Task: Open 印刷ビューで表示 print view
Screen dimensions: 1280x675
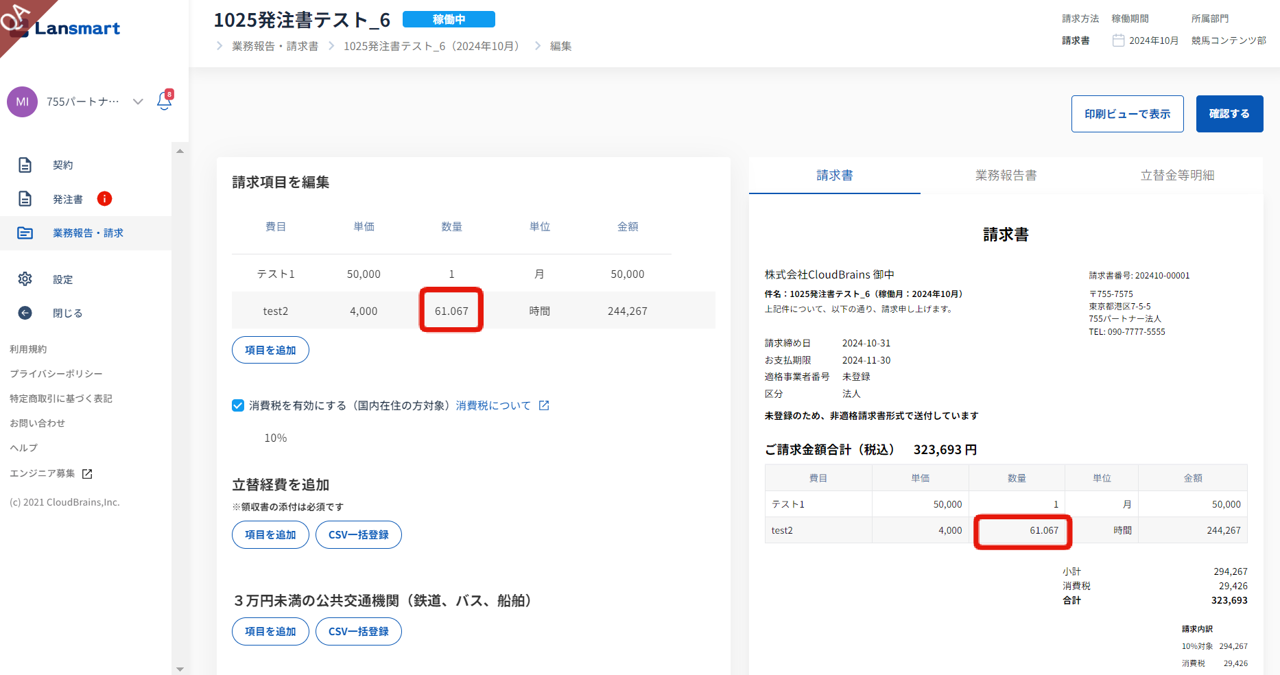Action: coord(1127,114)
